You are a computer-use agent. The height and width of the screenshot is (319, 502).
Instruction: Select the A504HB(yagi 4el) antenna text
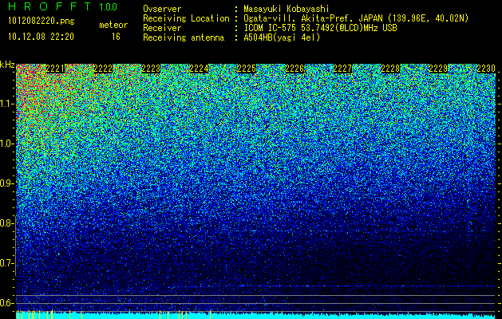[x=282, y=37]
